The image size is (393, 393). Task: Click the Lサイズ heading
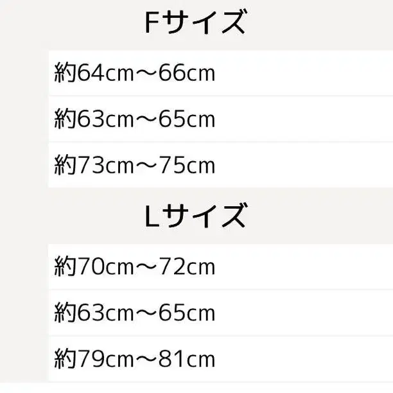point(195,216)
